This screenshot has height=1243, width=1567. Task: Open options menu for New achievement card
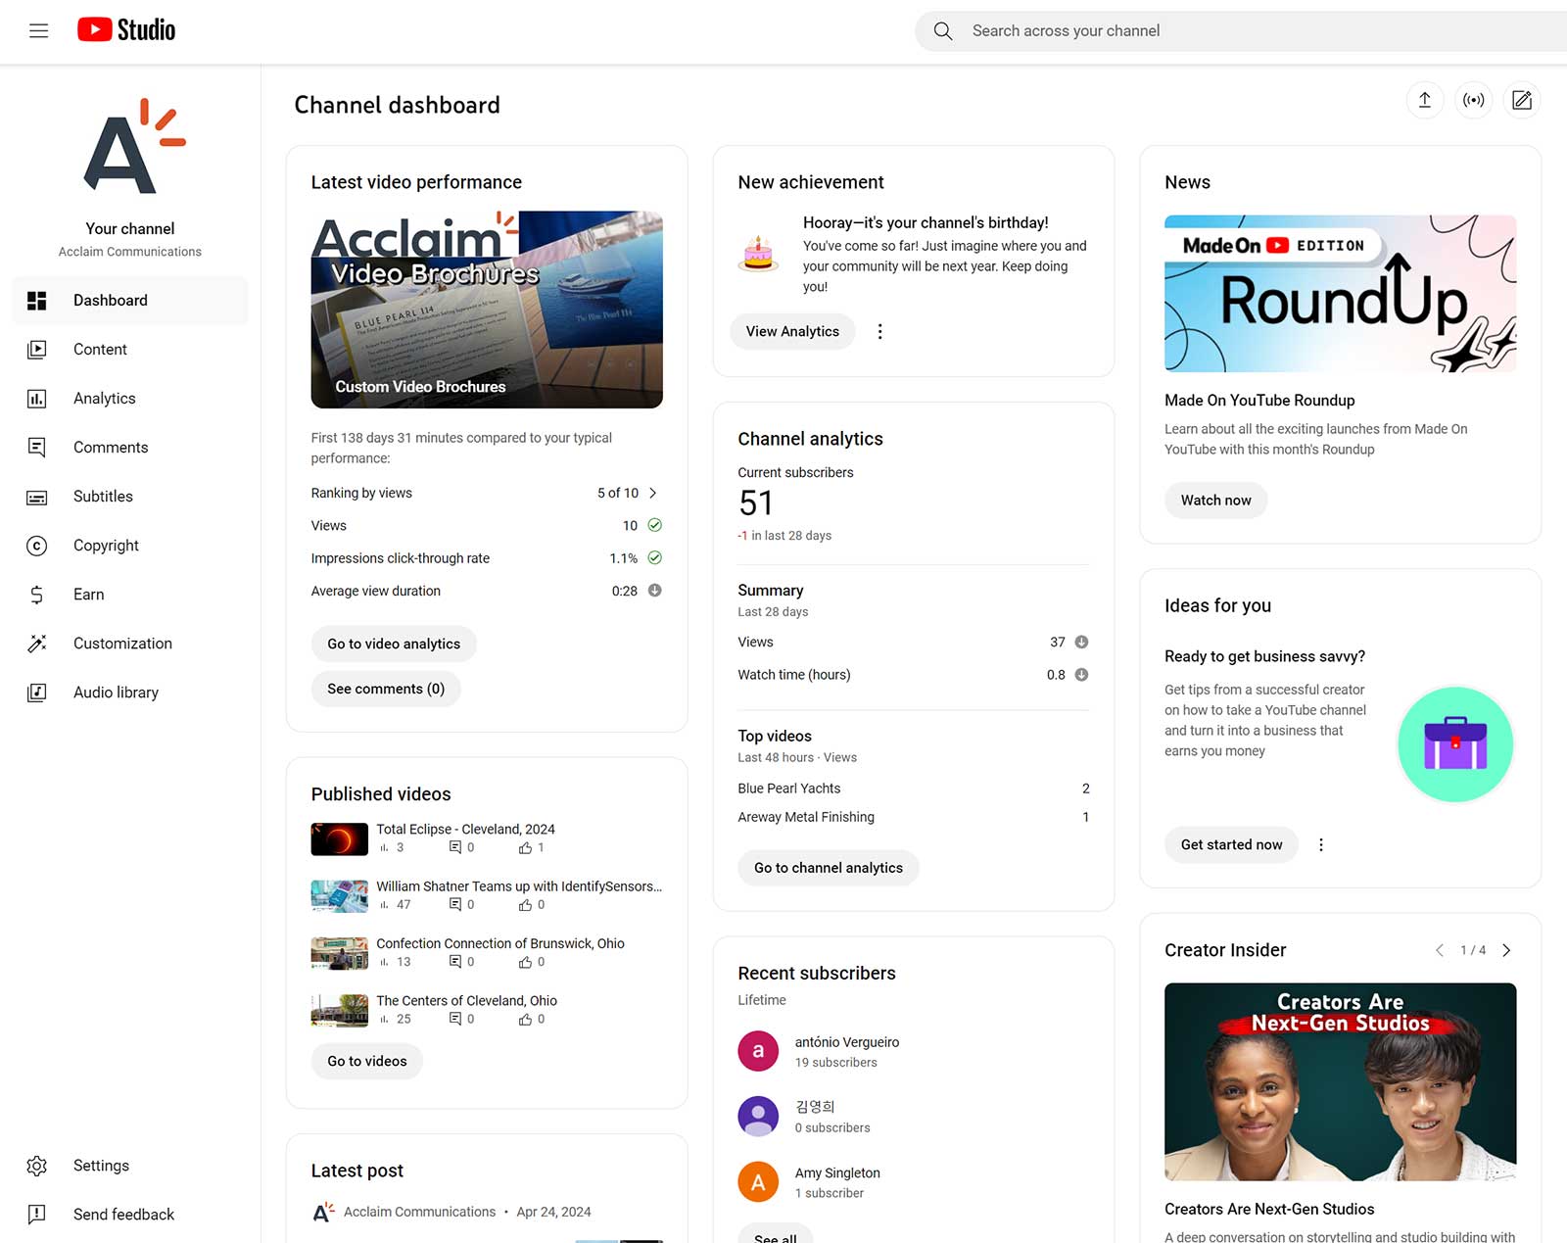(x=879, y=332)
